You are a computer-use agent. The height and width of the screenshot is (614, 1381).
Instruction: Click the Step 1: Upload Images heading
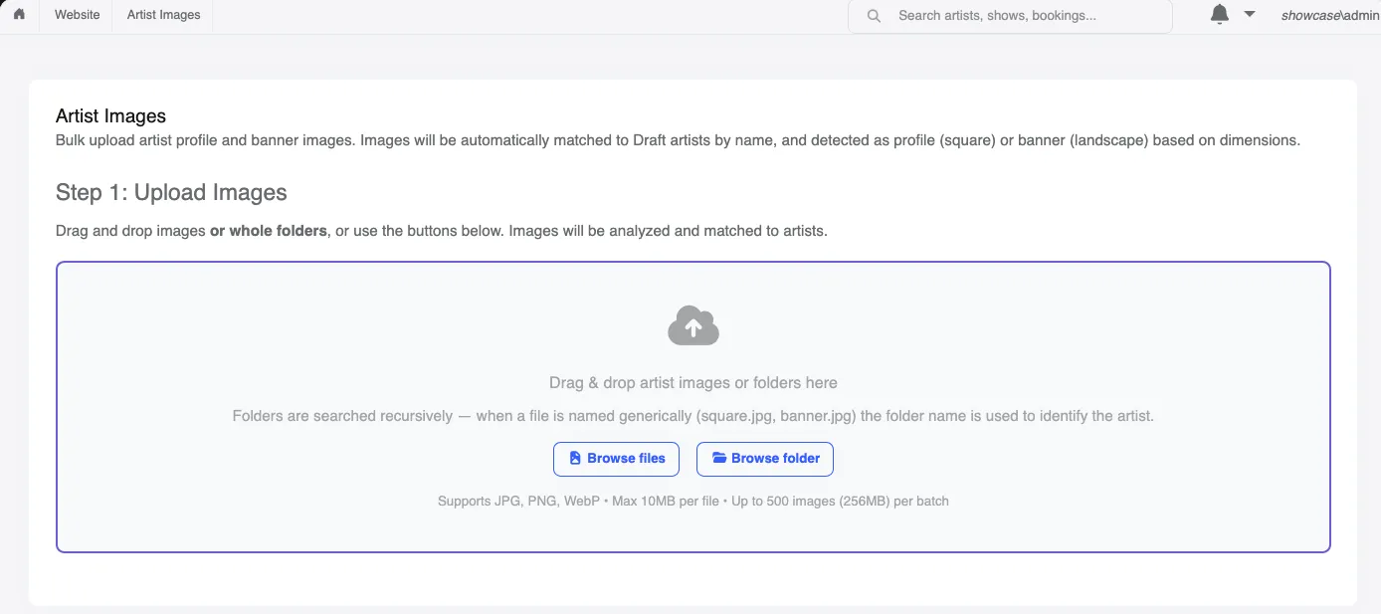pos(171,192)
